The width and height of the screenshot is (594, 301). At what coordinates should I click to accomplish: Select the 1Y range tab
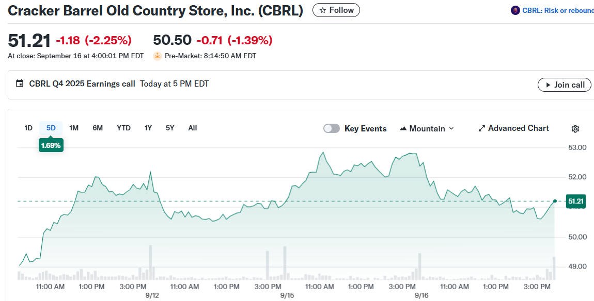click(148, 128)
